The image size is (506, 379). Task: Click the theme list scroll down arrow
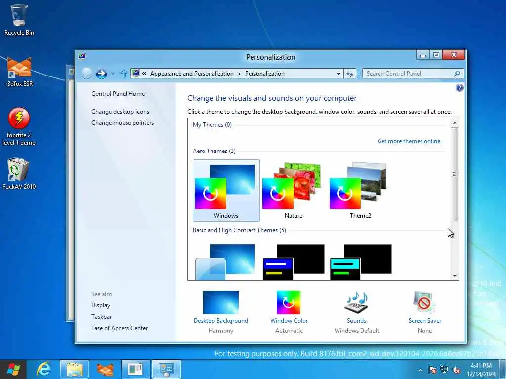pyautogui.click(x=455, y=276)
